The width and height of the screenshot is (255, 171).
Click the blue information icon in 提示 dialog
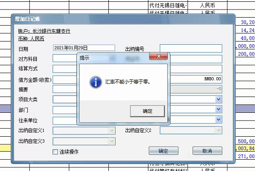point(96,82)
